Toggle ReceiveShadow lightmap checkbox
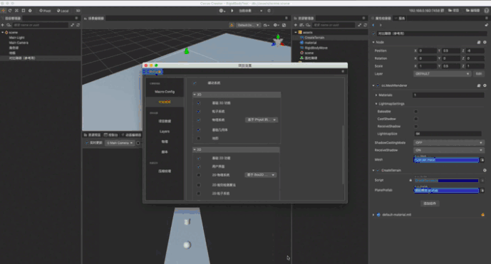The height and width of the screenshot is (264, 491). tap(416, 127)
